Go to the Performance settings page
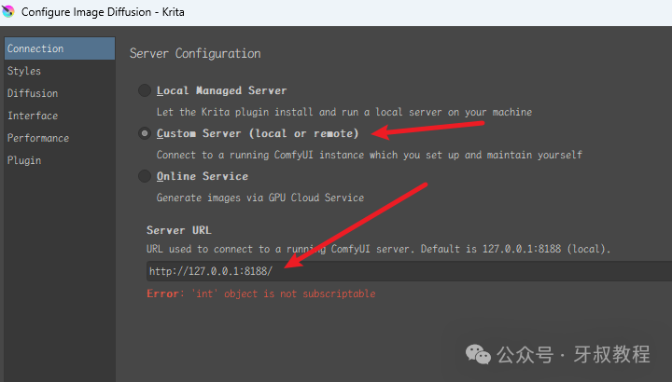The image size is (672, 382). point(60,138)
